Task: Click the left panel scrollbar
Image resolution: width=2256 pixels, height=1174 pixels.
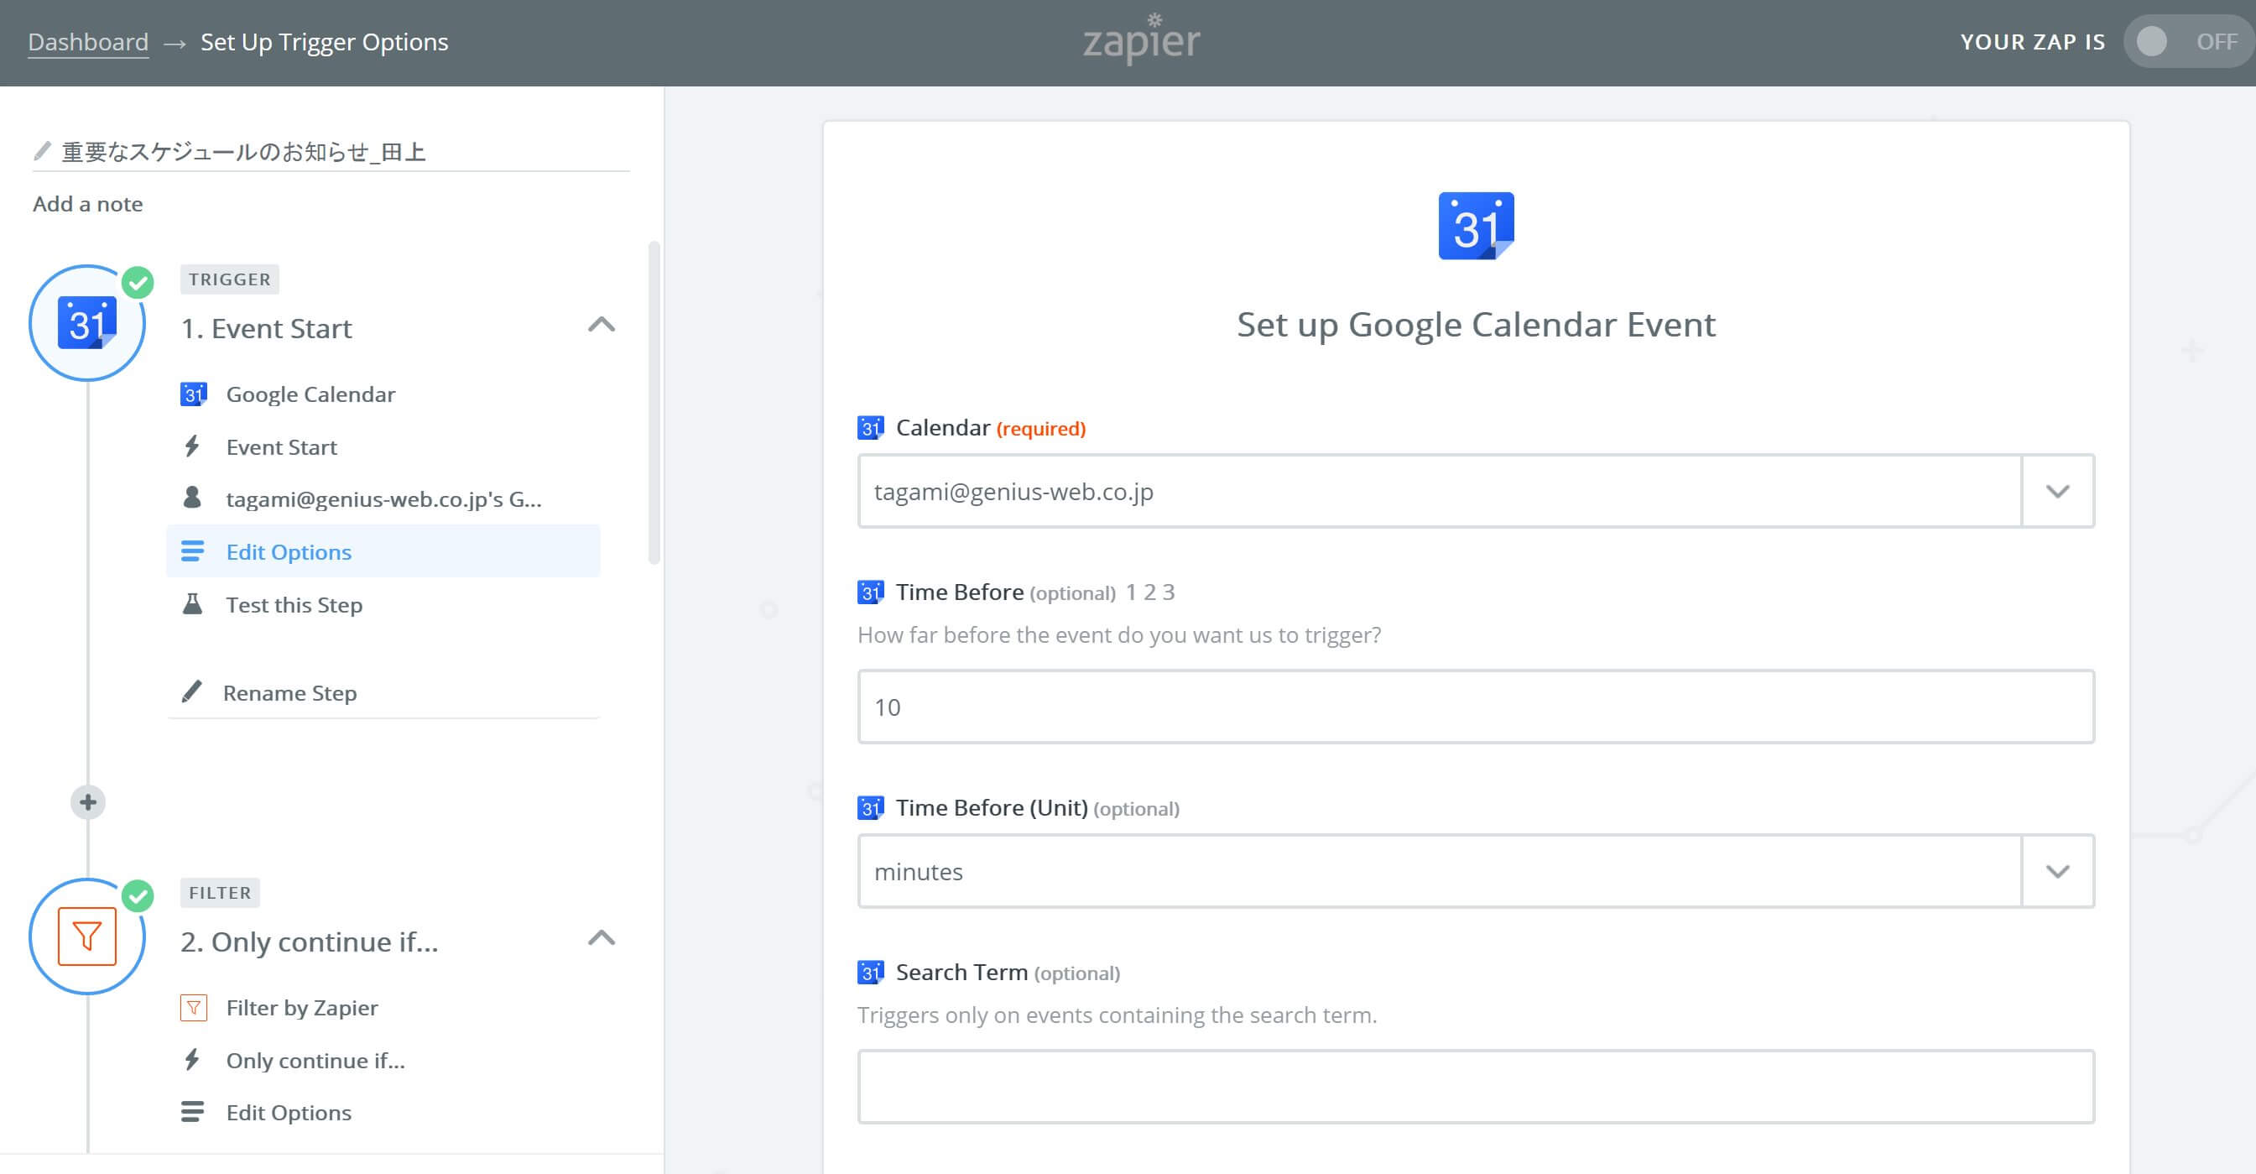Action: click(x=654, y=403)
